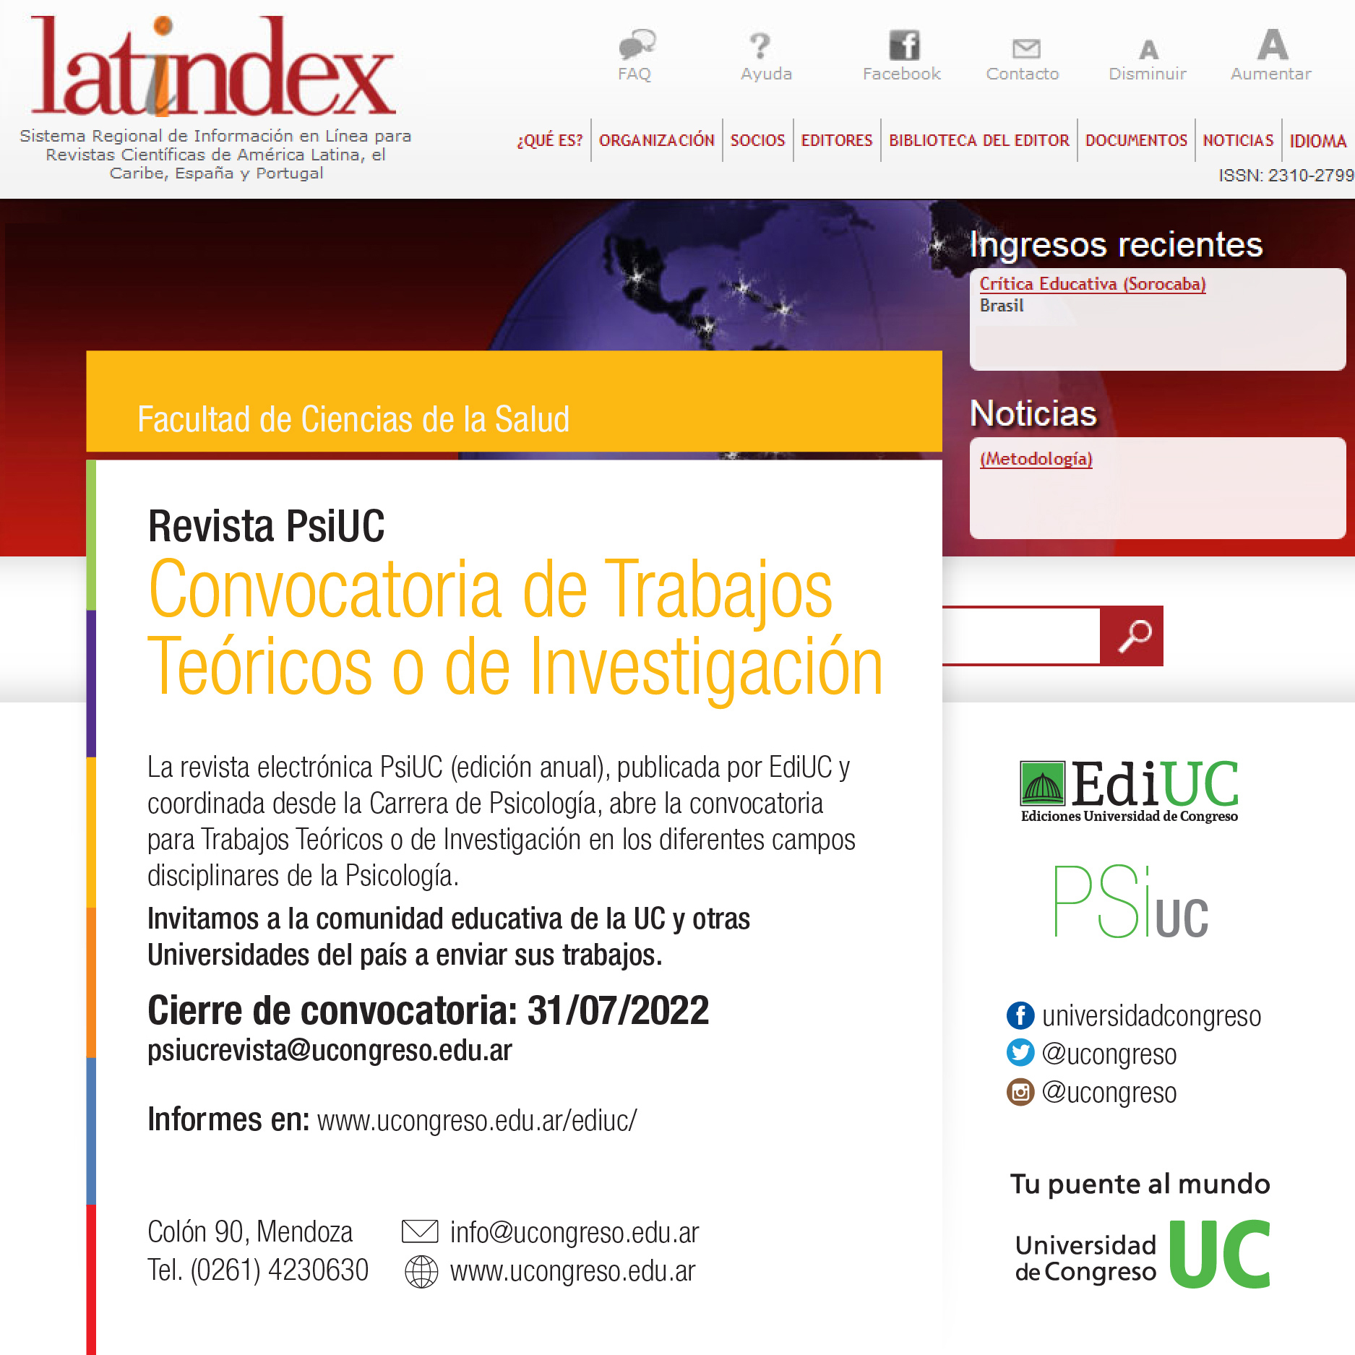Open the Facebook icon in header
The height and width of the screenshot is (1355, 1355).
coord(903,45)
